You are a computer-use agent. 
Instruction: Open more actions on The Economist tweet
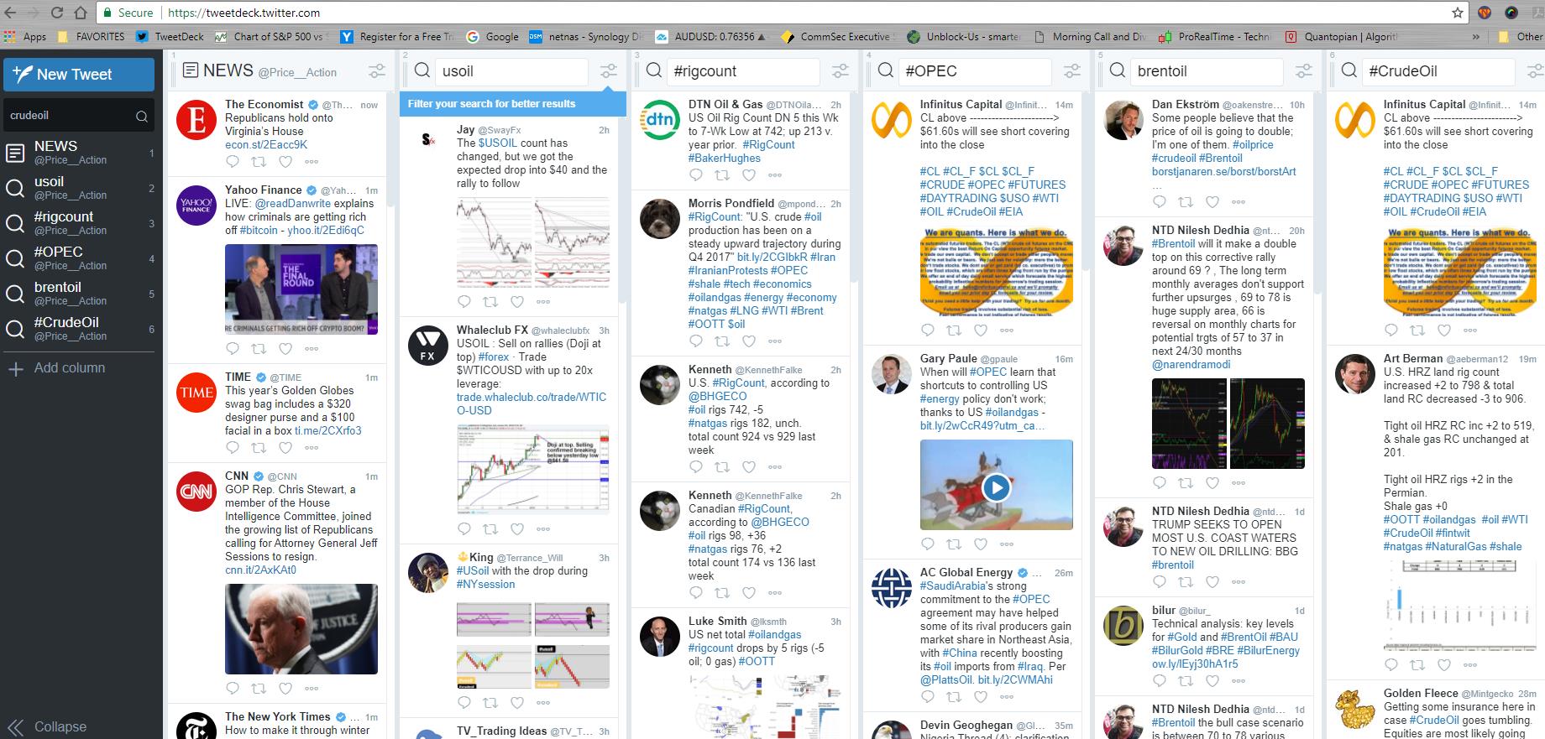(x=312, y=162)
